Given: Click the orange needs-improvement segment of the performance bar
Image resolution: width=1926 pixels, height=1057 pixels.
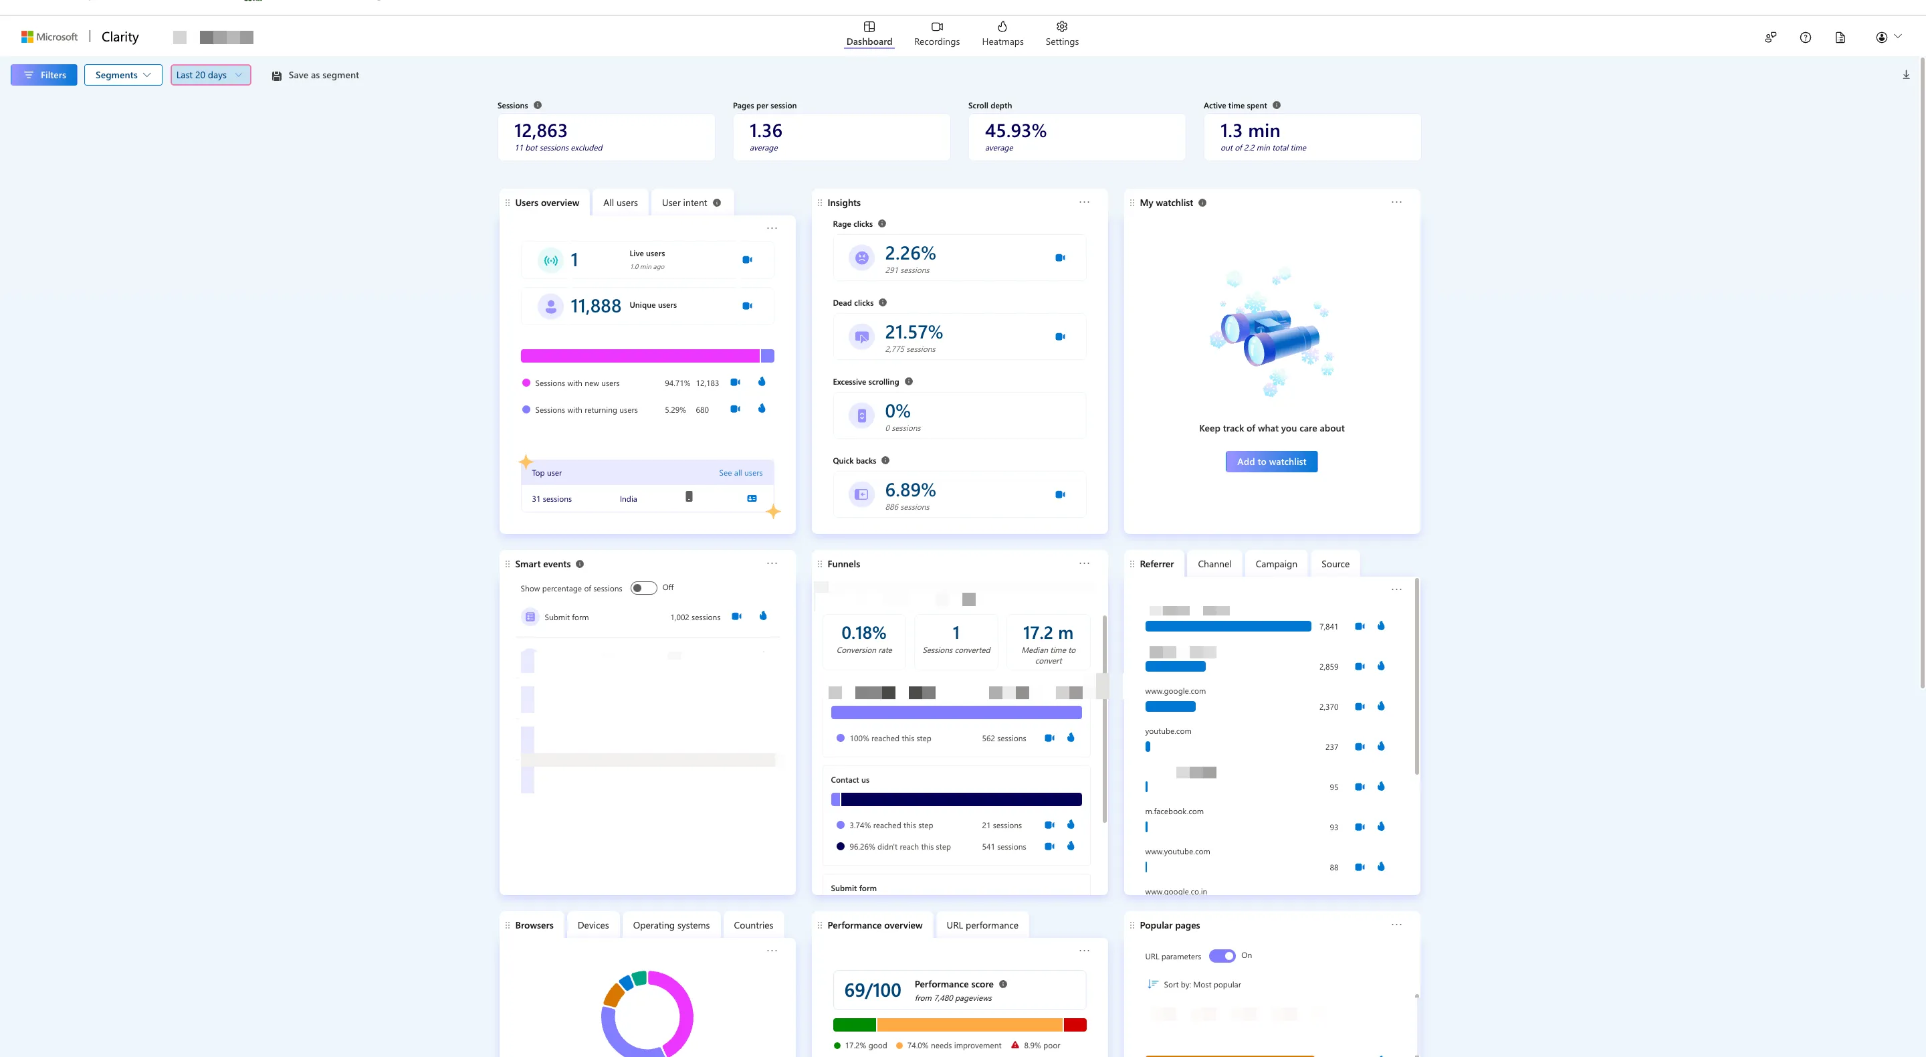Looking at the screenshot, I should (970, 1024).
